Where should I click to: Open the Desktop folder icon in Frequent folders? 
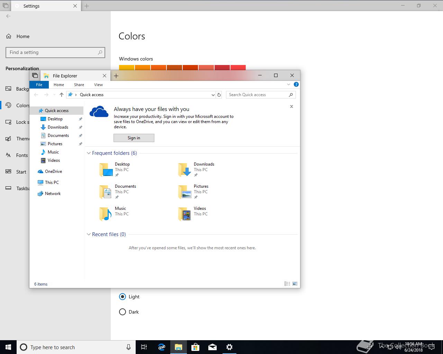pyautogui.click(x=106, y=170)
